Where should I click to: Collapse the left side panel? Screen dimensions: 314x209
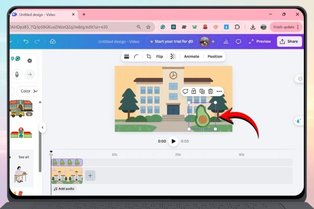click(x=42, y=127)
